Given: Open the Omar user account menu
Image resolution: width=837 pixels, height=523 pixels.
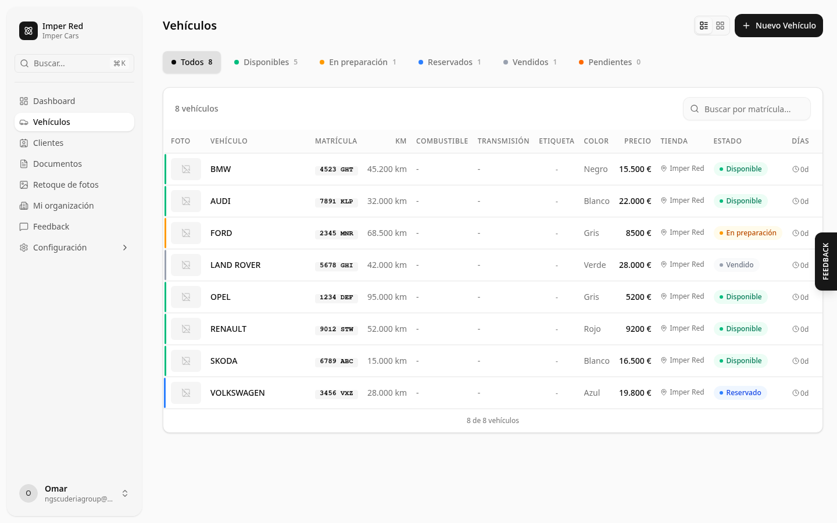Looking at the screenshot, I should click(74, 493).
